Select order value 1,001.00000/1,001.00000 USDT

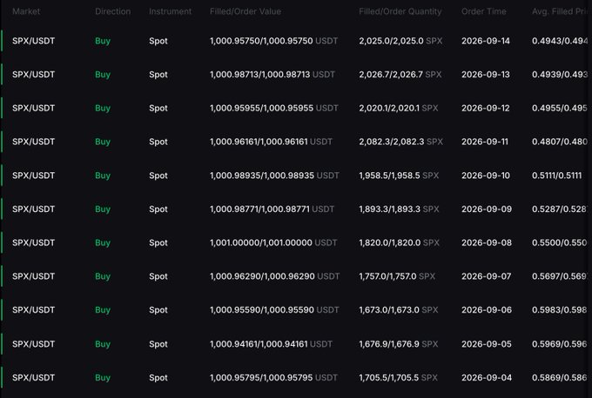(273, 242)
